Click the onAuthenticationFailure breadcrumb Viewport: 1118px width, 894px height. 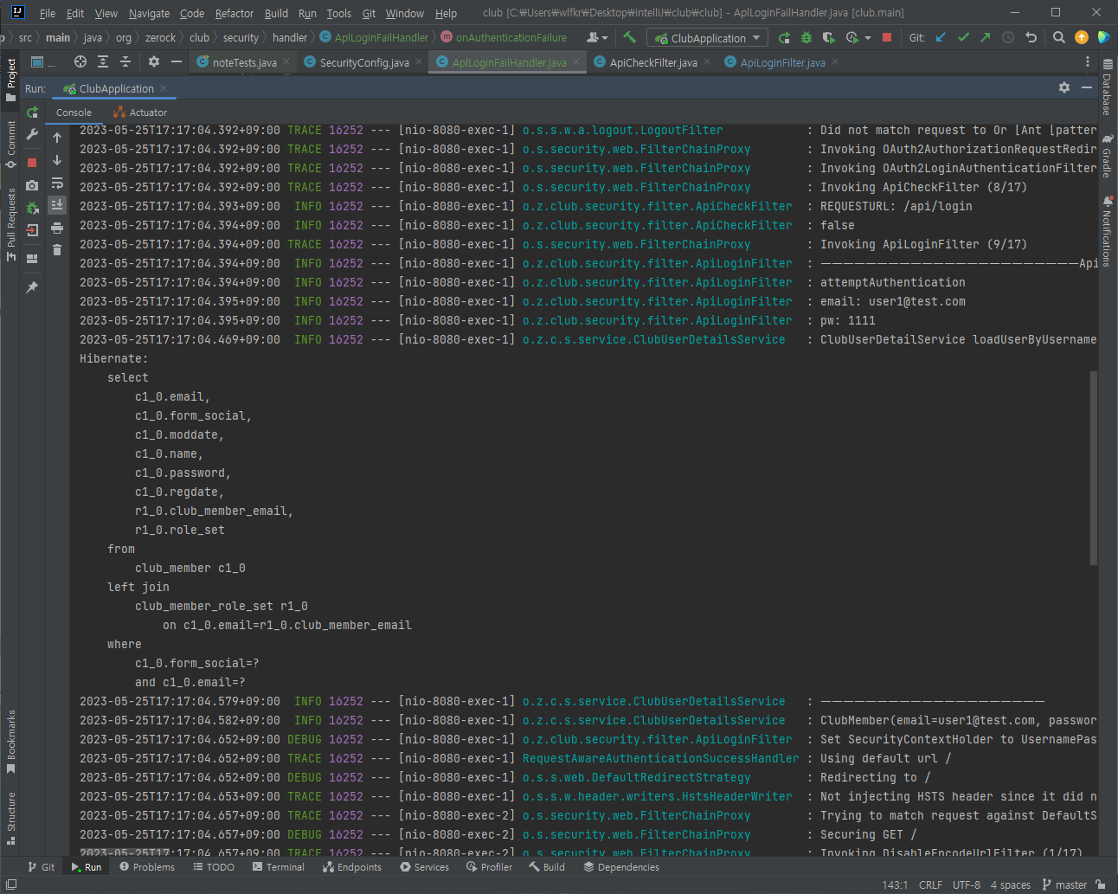click(x=504, y=37)
